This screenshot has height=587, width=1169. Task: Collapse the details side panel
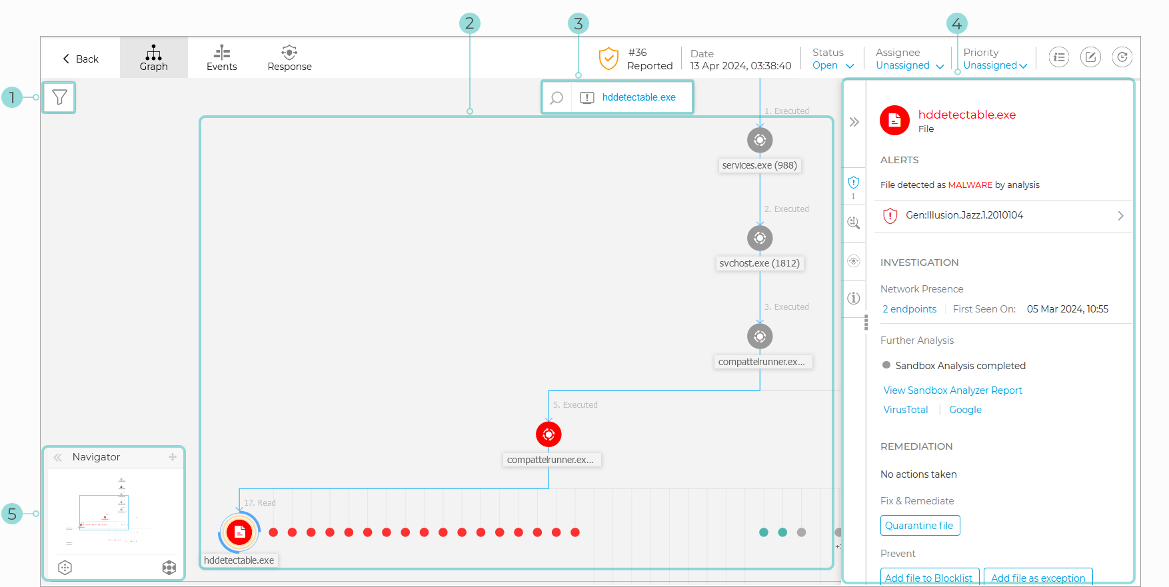[x=854, y=122]
